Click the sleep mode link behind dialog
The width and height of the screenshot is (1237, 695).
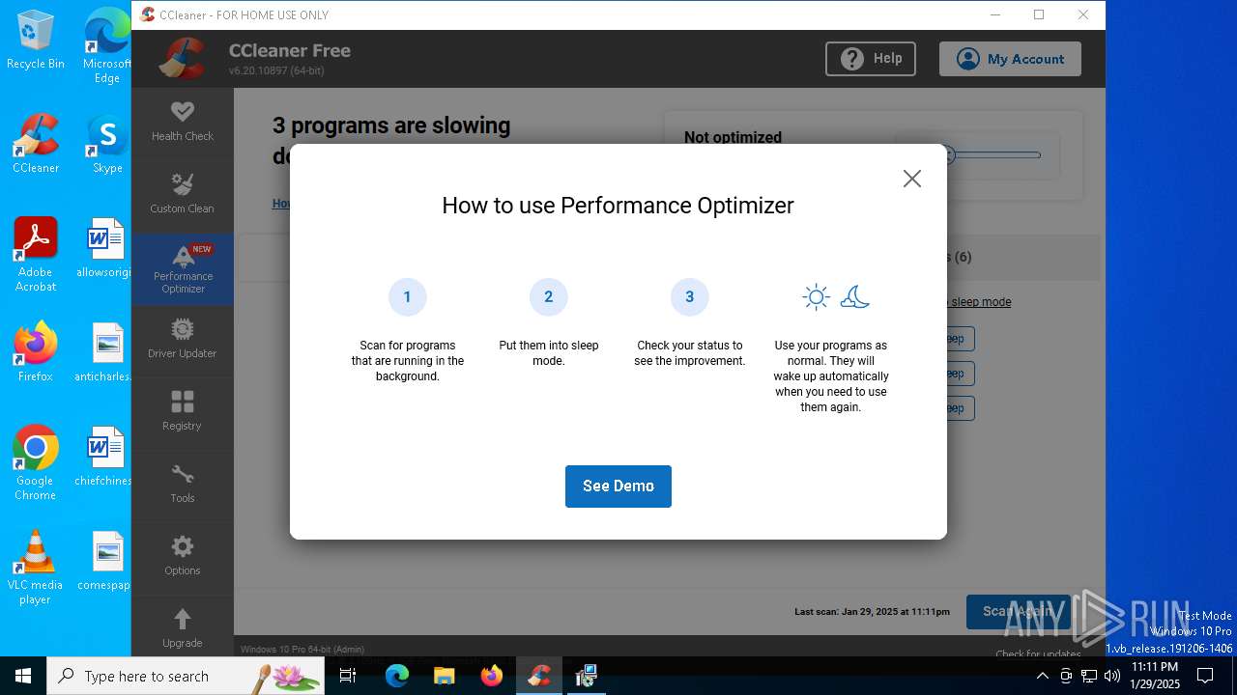[x=978, y=302]
